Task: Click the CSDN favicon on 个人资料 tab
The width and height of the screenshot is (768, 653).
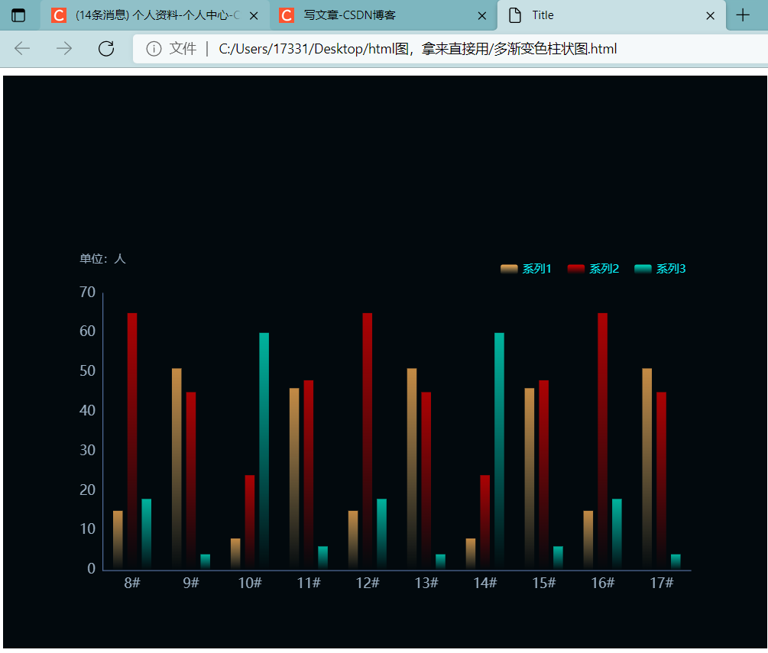Action: 59,16
